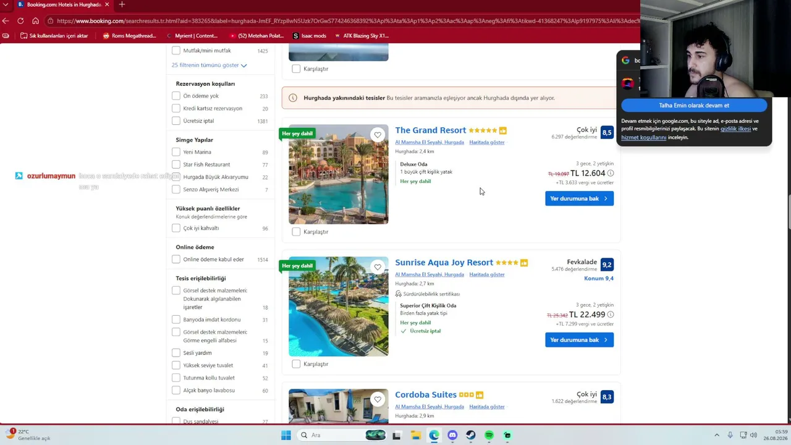Viewport: 791px width, 445px height.
Task: Tick the Mutfak/mini mutfak filter checkbox
Action: [176, 51]
